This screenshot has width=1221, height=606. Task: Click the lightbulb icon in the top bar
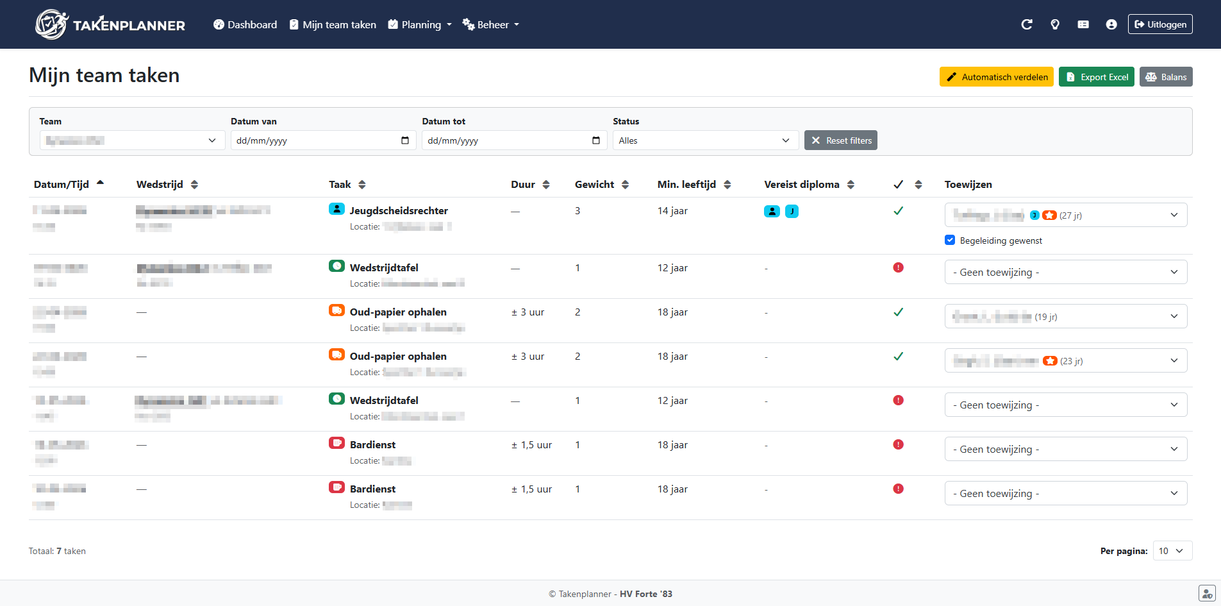point(1054,24)
